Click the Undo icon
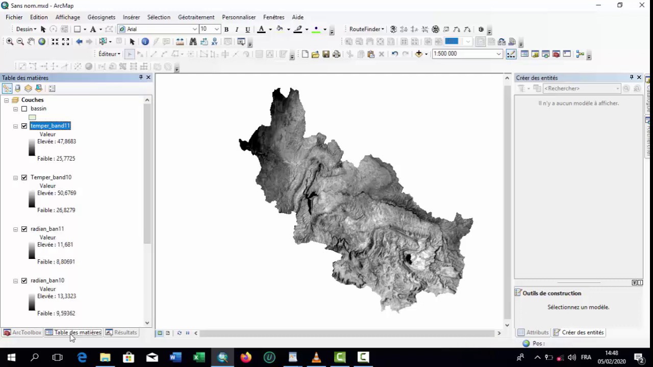 click(x=394, y=54)
